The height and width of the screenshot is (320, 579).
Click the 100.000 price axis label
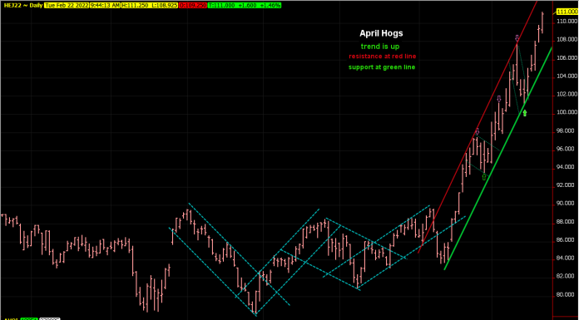567,112
